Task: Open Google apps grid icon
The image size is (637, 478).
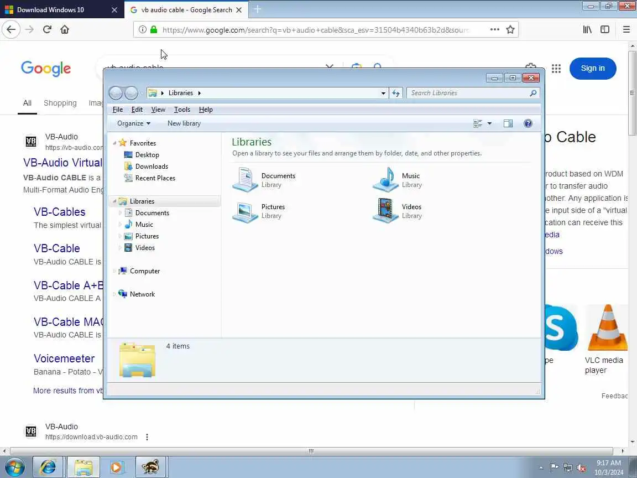Action: click(556, 69)
